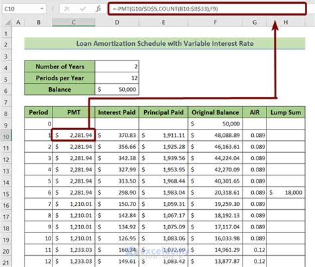Select row 15 header
Image resolution: width=315 pixels, height=267 pixels.
pos(6,194)
